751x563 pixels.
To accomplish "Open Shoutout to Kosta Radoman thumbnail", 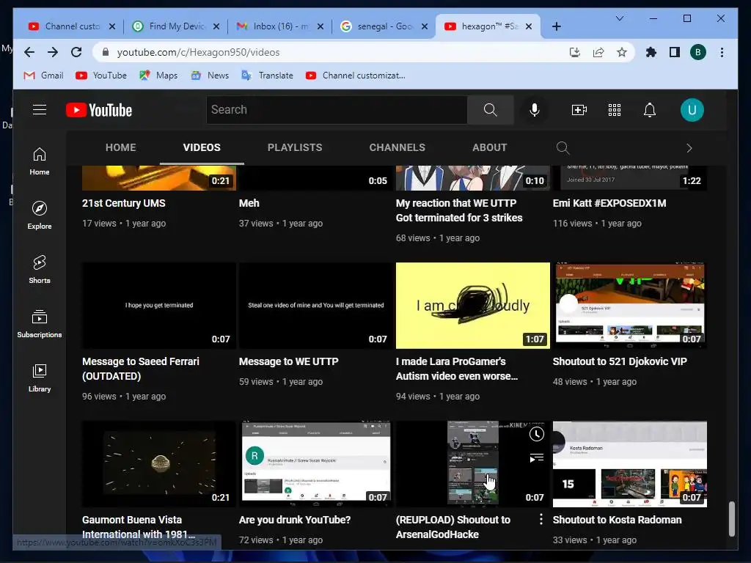I will (630, 464).
